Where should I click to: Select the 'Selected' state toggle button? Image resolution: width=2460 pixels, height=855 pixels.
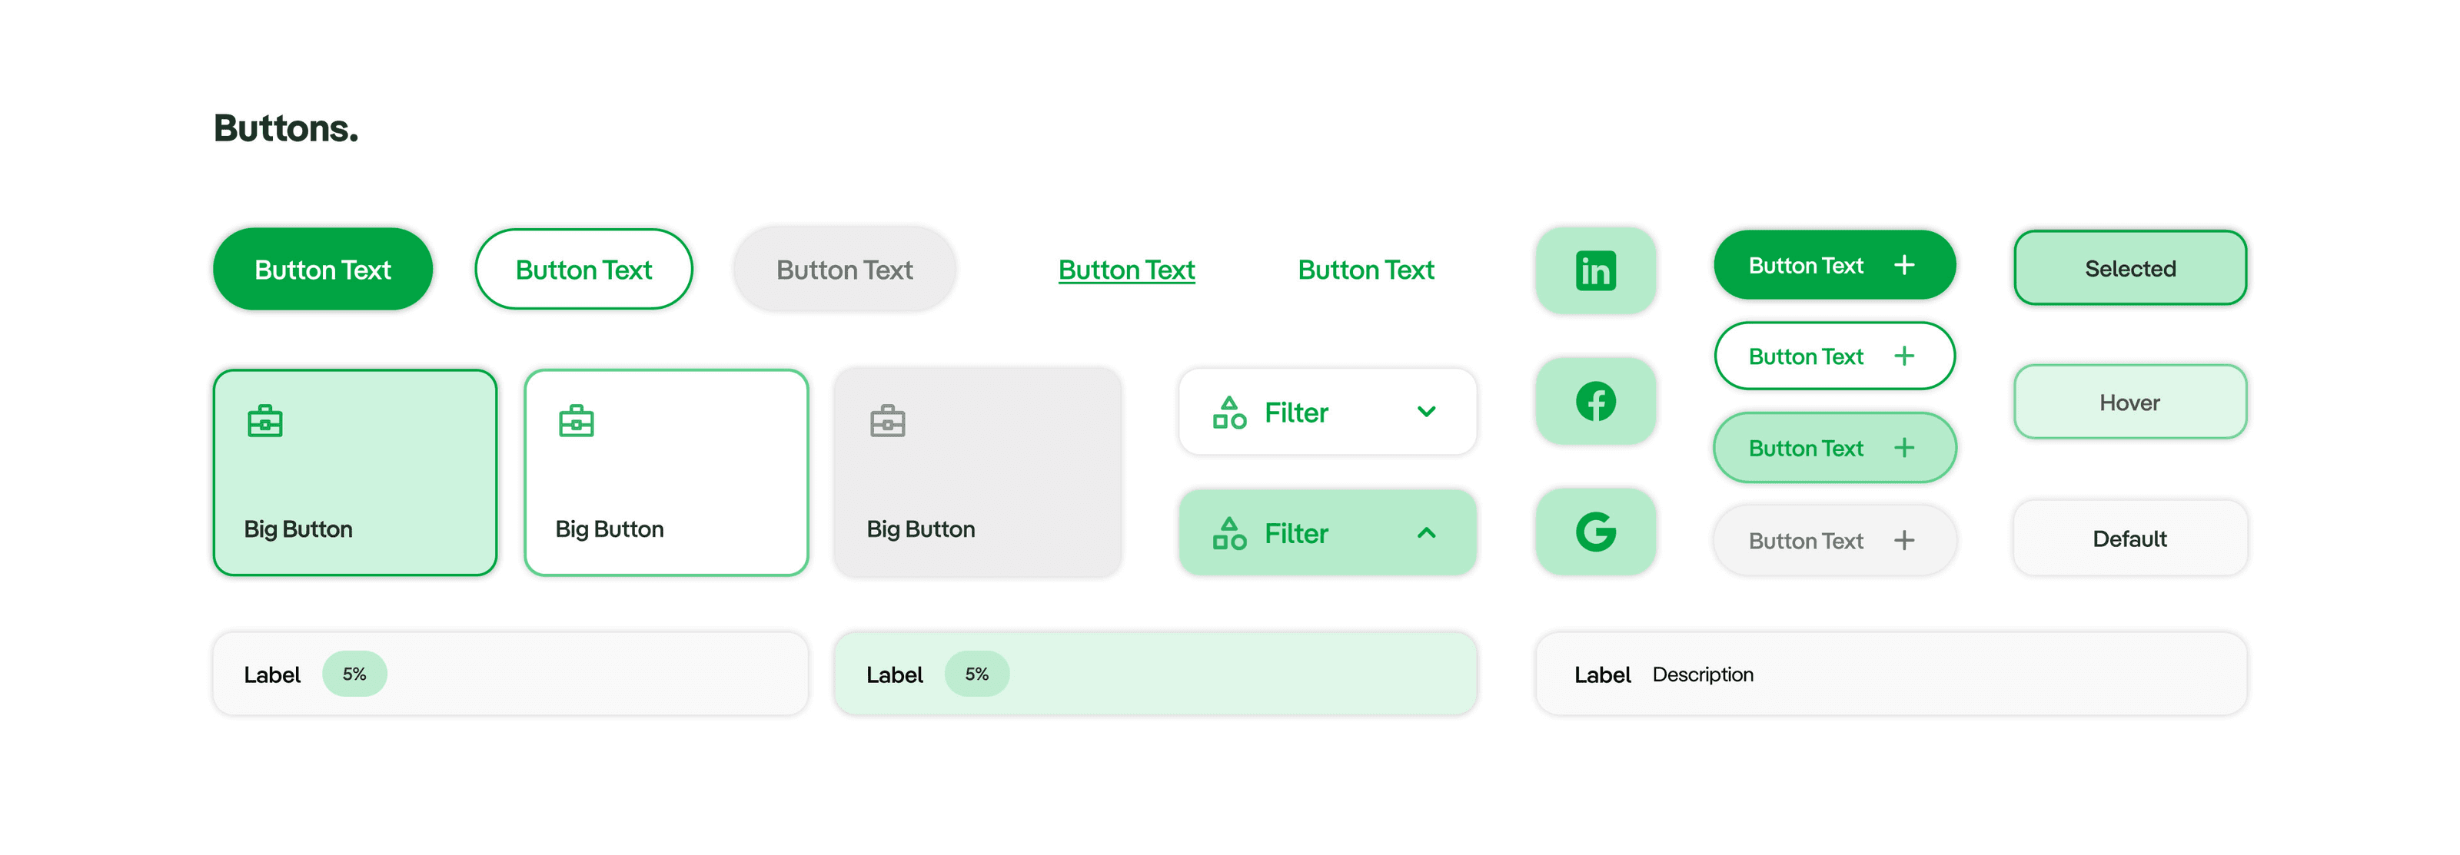click(2129, 268)
